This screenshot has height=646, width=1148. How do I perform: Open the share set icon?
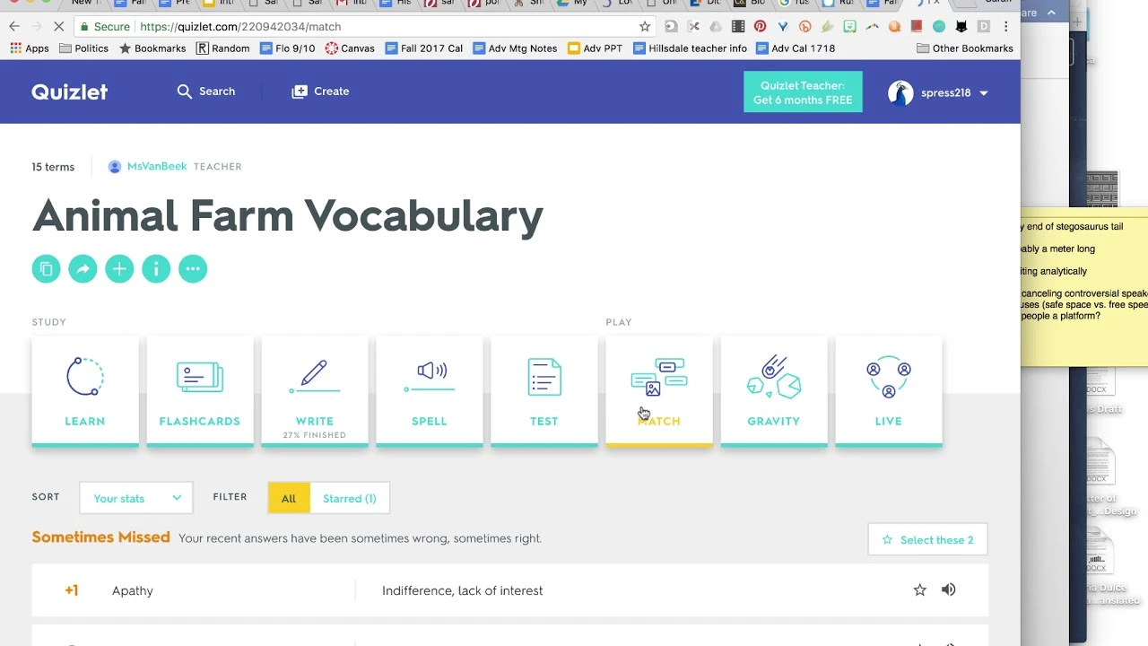click(x=83, y=268)
